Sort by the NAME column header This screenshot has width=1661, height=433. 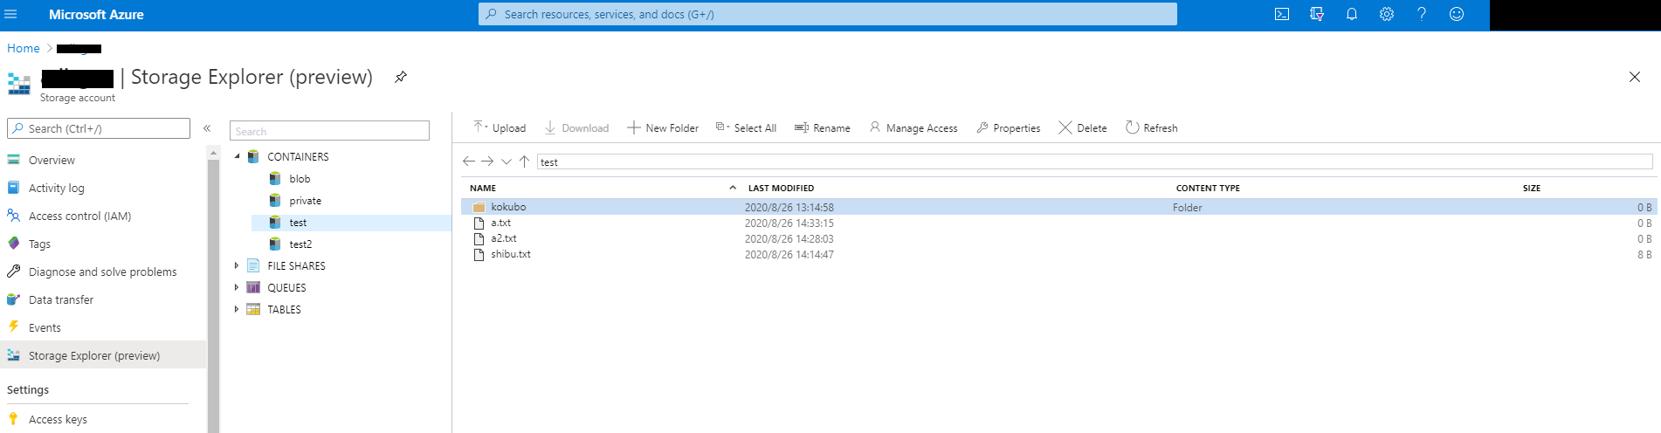pos(483,188)
